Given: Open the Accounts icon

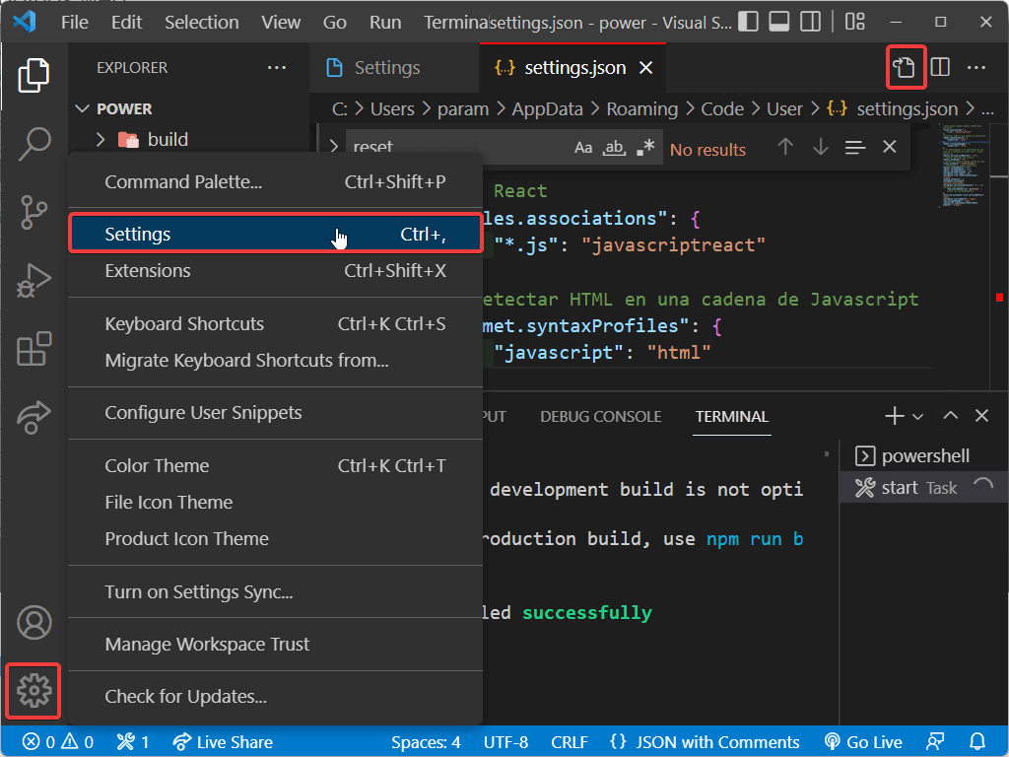Looking at the screenshot, I should 34,623.
